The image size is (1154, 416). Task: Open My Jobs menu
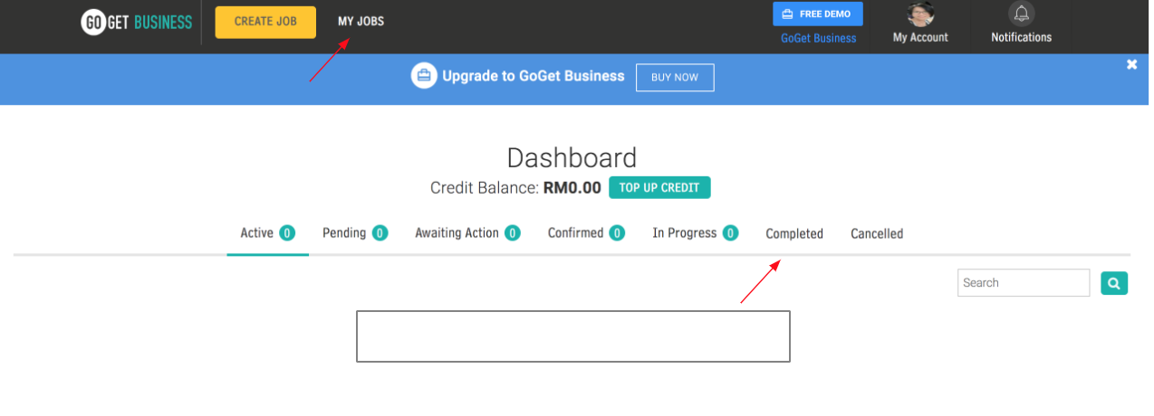coord(361,22)
